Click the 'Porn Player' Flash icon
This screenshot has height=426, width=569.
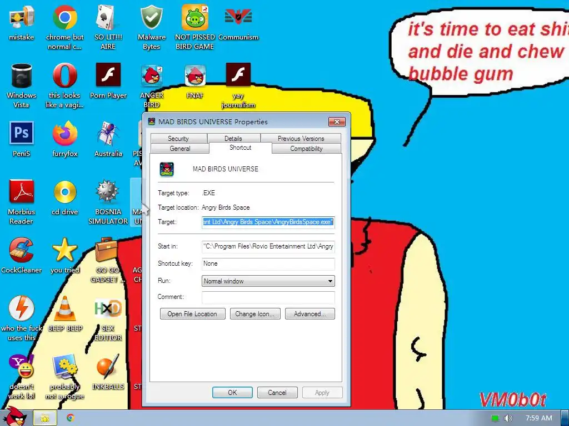(x=108, y=81)
